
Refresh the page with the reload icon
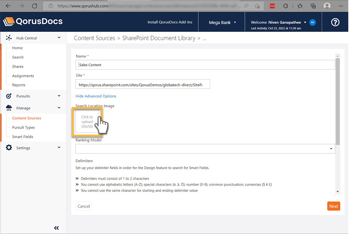click(35, 5)
